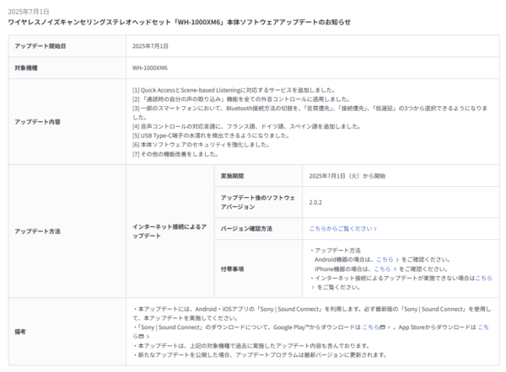Viewport: 506px width, 372px height.
Task: Select the バージョン確認方法 header cell
Action: (x=259, y=229)
